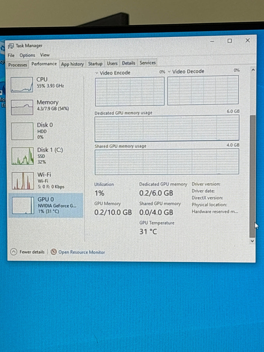Click the Resource Monitor icon
Viewport: 264px width, 352px height.
pos(54,252)
